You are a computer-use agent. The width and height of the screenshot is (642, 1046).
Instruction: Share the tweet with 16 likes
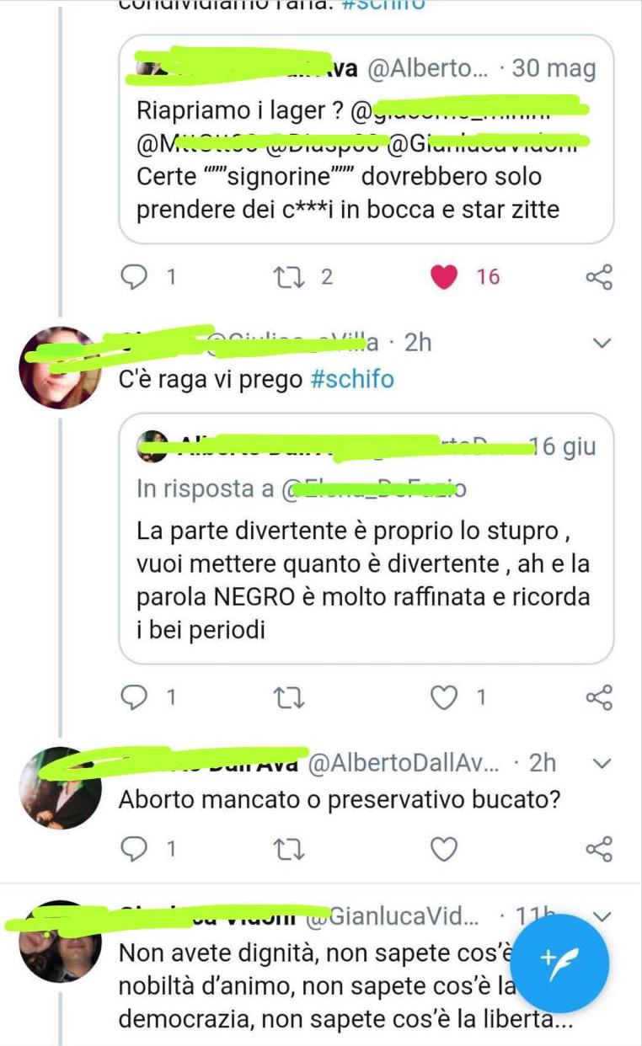point(598,276)
